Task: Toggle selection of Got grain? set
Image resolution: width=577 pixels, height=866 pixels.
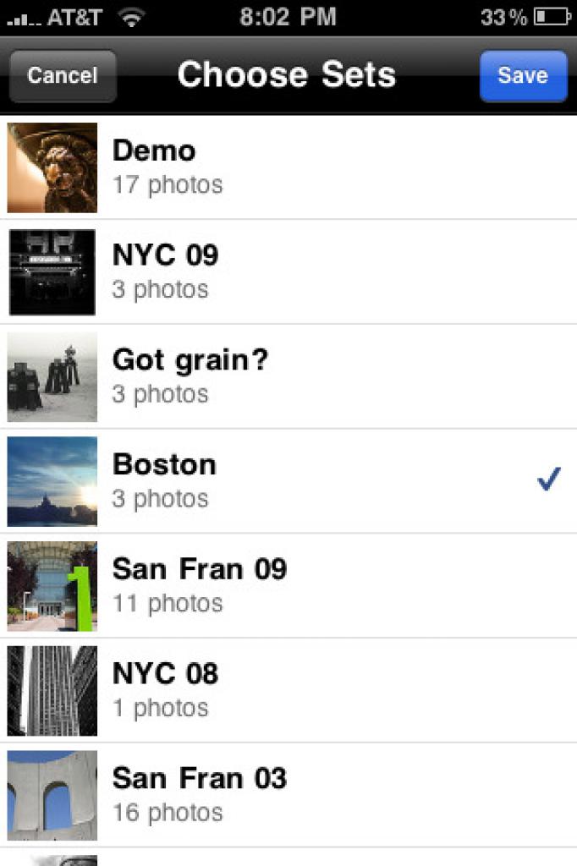Action: click(288, 376)
